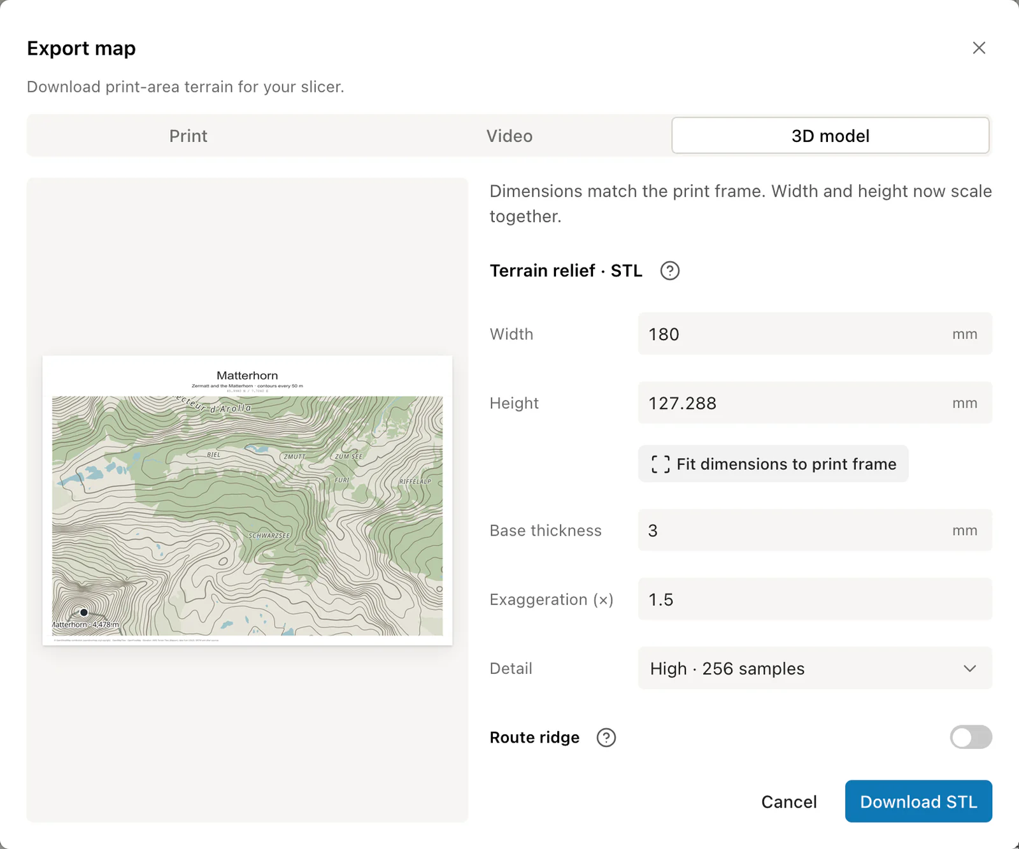Click the Matterhorn map preview thumbnail
Screen dimensions: 1019x849
pos(247,501)
